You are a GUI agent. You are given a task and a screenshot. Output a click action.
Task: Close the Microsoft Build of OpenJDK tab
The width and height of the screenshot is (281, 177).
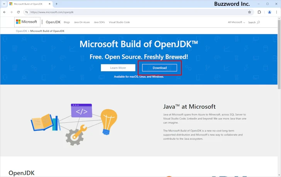(x=50, y=4)
